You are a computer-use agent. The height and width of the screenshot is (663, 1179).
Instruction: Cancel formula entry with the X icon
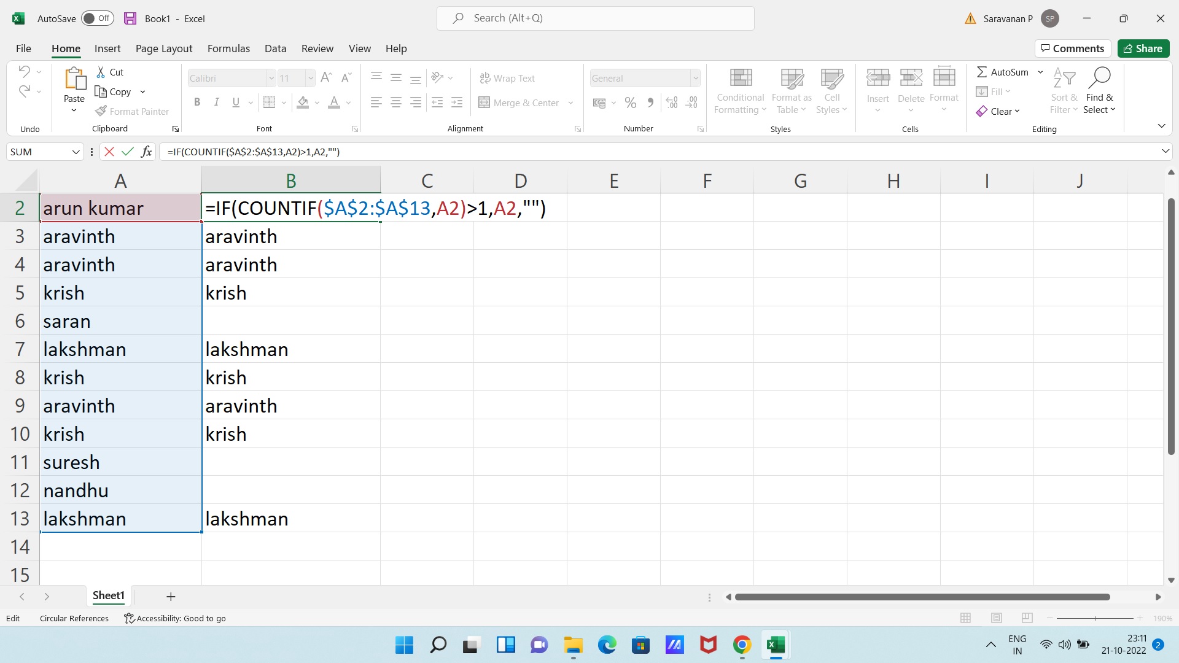tap(109, 152)
